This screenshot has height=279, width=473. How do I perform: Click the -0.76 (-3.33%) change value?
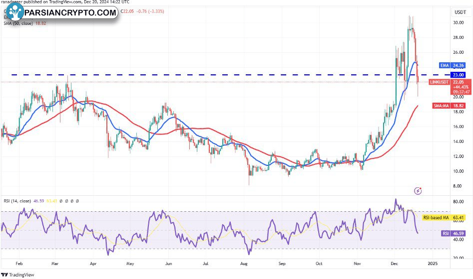tap(150, 11)
